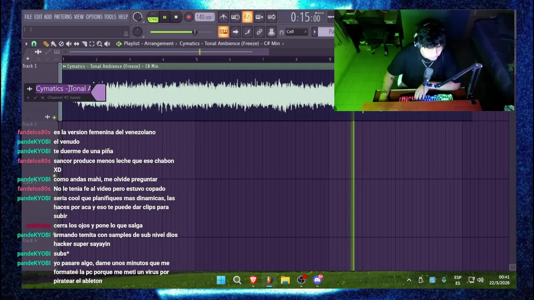The image size is (534, 300).
Task: Toggle multilink to controllers knob button
Action: click(x=271, y=32)
